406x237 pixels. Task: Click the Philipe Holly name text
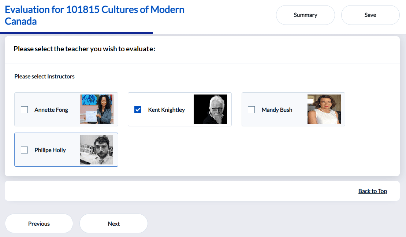tap(50, 150)
